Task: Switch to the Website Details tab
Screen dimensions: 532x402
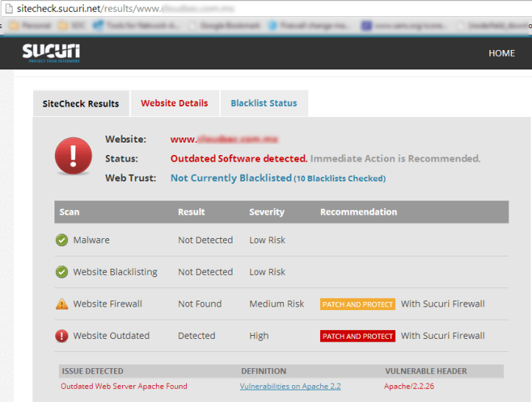Action: (174, 104)
